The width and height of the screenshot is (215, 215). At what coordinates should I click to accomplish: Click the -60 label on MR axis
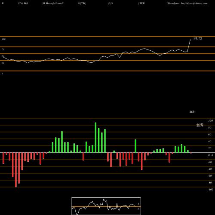(x=210, y=176)
